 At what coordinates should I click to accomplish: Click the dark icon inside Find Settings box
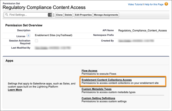click(50, 15)
